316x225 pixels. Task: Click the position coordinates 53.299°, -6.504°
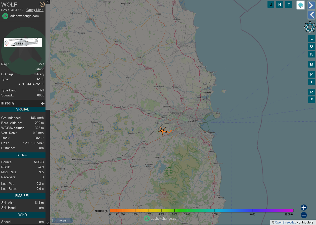(32, 143)
